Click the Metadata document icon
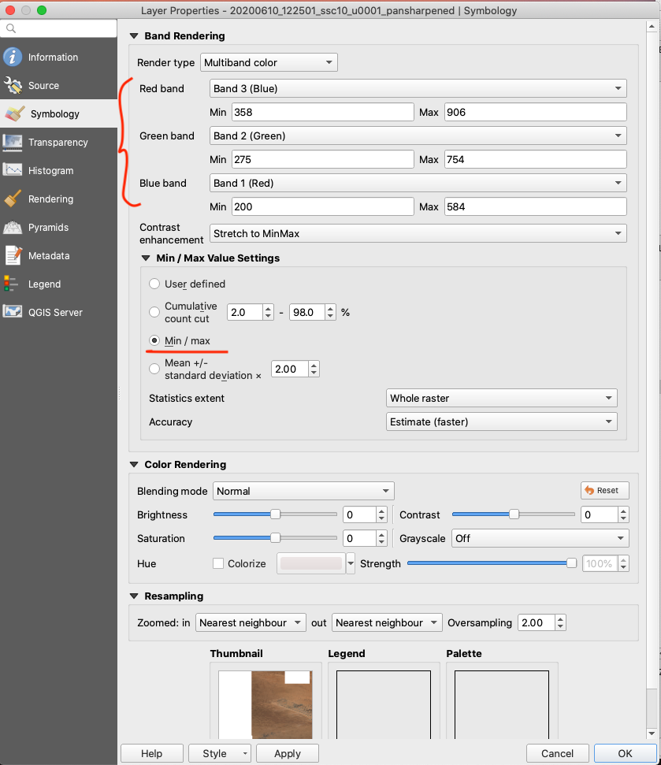This screenshot has height=765, width=661. coord(13,255)
